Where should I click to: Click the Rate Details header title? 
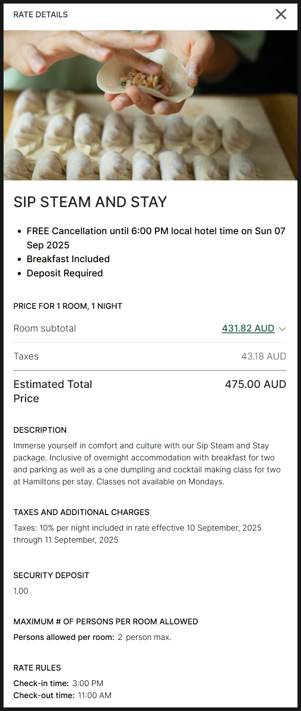pos(40,15)
